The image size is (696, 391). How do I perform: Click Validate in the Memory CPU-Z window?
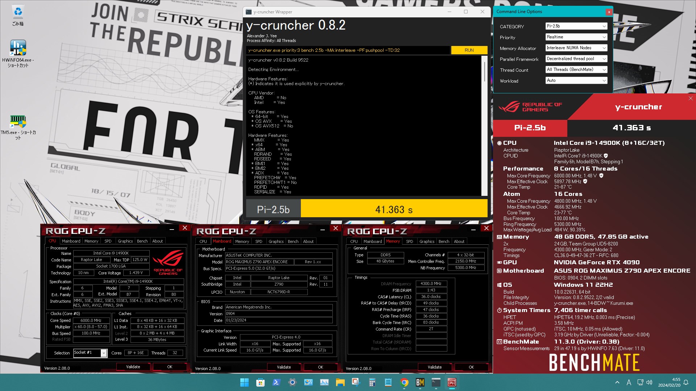click(x=435, y=367)
